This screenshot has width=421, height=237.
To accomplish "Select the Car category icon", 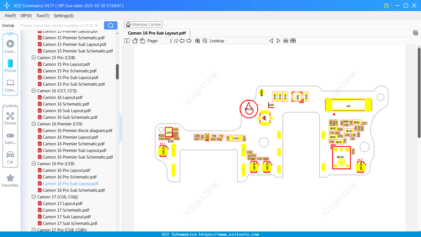I will (x=10, y=157).
